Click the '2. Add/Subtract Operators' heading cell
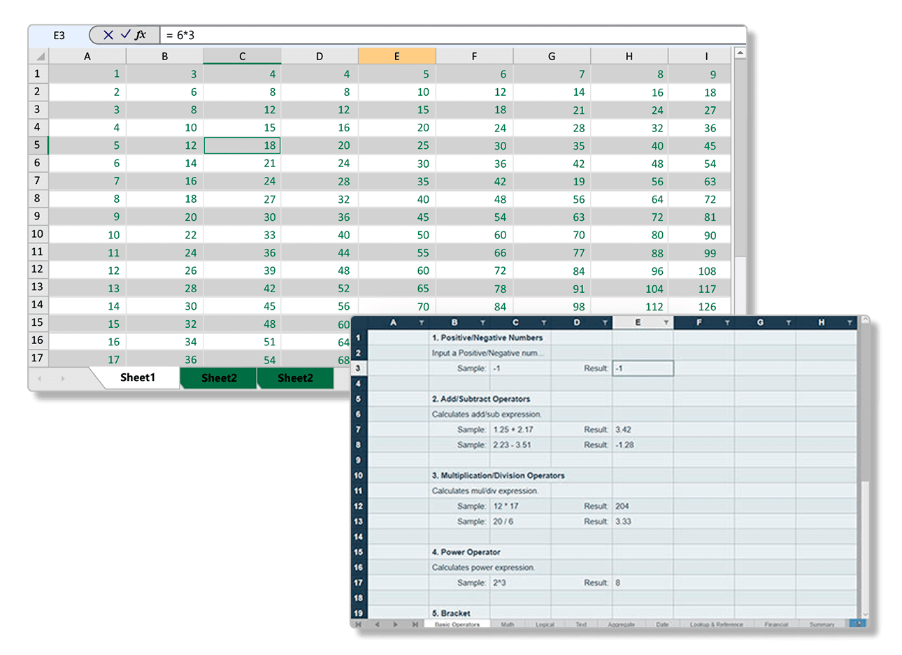 pyautogui.click(x=481, y=399)
